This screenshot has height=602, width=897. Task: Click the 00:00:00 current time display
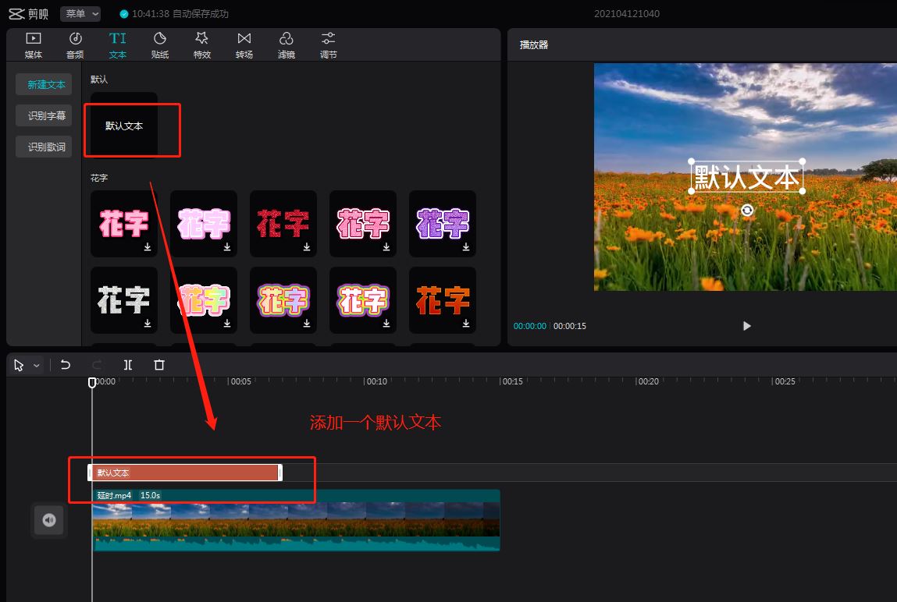tap(530, 326)
